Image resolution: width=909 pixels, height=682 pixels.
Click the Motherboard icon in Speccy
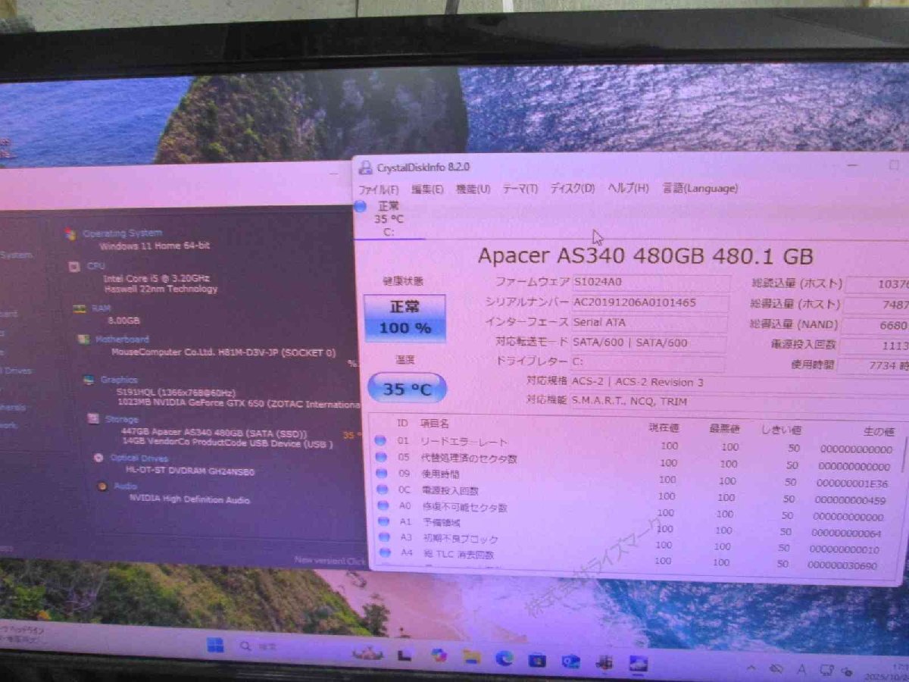83,339
